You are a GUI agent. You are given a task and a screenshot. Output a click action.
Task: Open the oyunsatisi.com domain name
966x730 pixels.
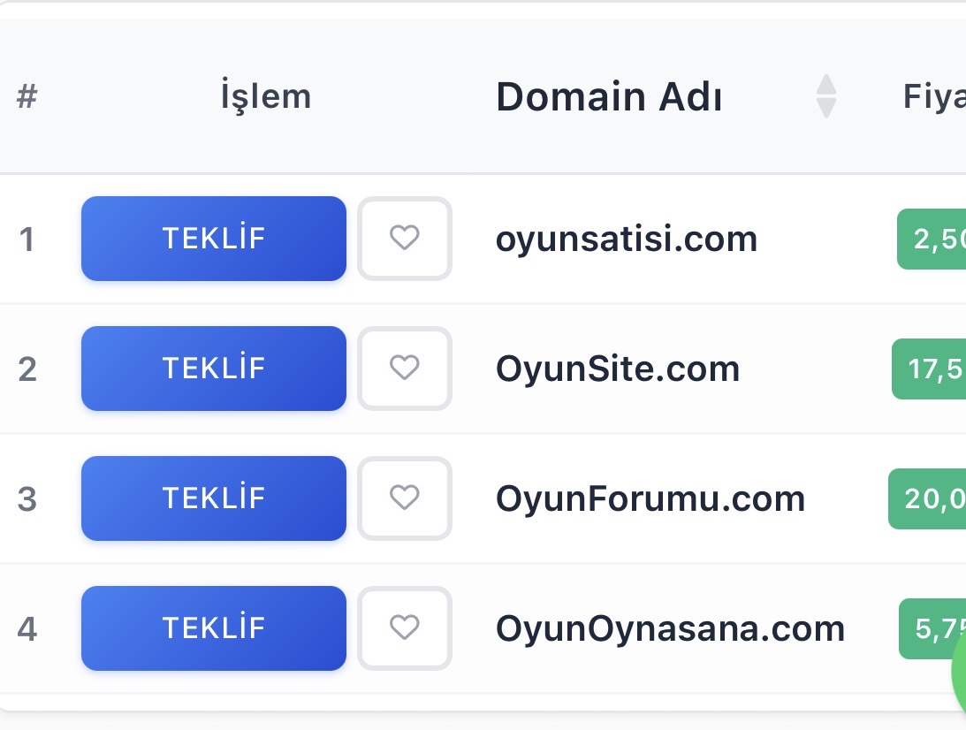pyautogui.click(x=626, y=239)
